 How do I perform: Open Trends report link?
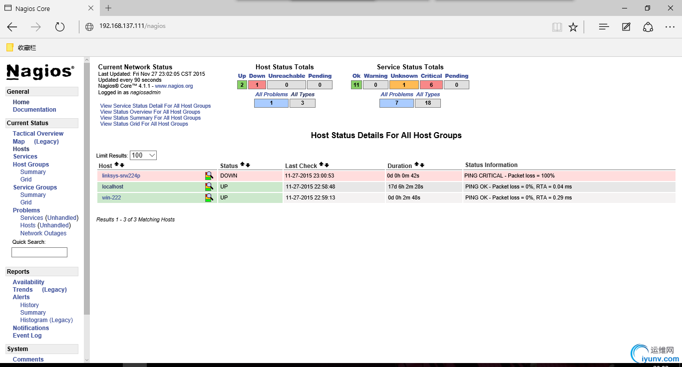point(22,290)
